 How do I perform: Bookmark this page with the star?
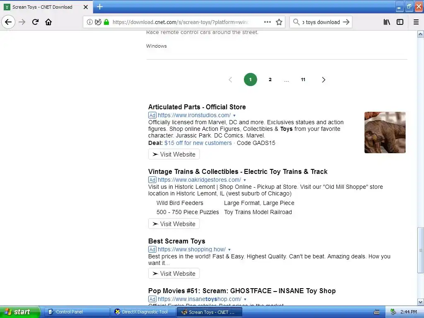click(x=279, y=22)
